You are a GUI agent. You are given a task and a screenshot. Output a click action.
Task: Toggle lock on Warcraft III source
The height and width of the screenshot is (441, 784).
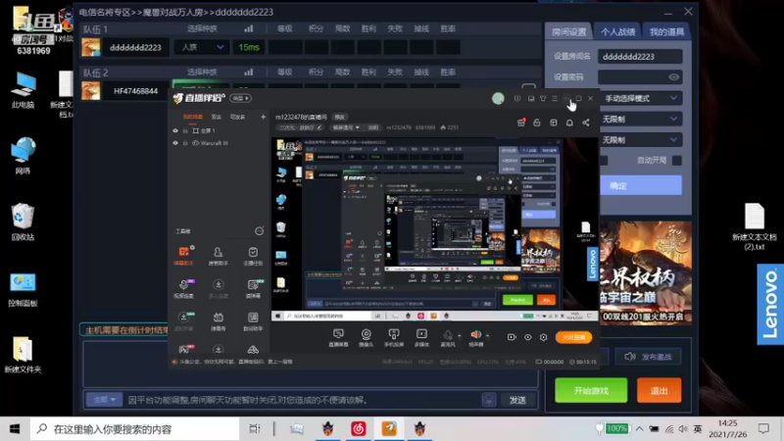(x=185, y=143)
